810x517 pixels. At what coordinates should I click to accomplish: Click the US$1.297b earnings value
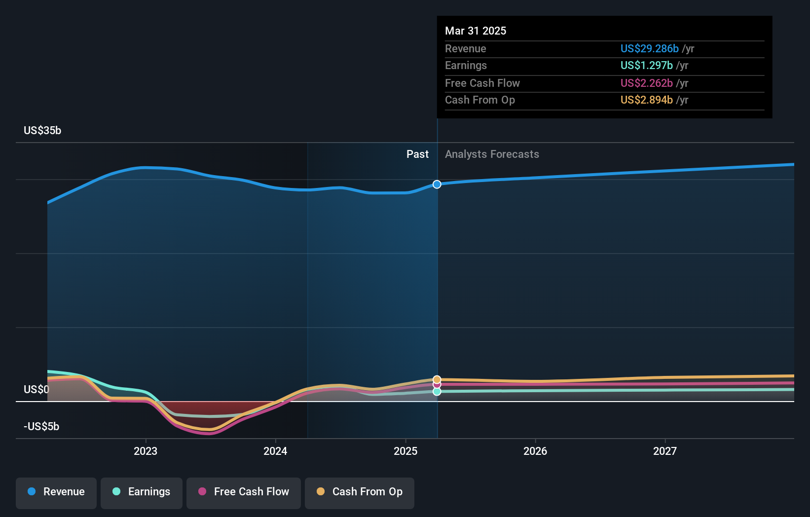tap(647, 66)
